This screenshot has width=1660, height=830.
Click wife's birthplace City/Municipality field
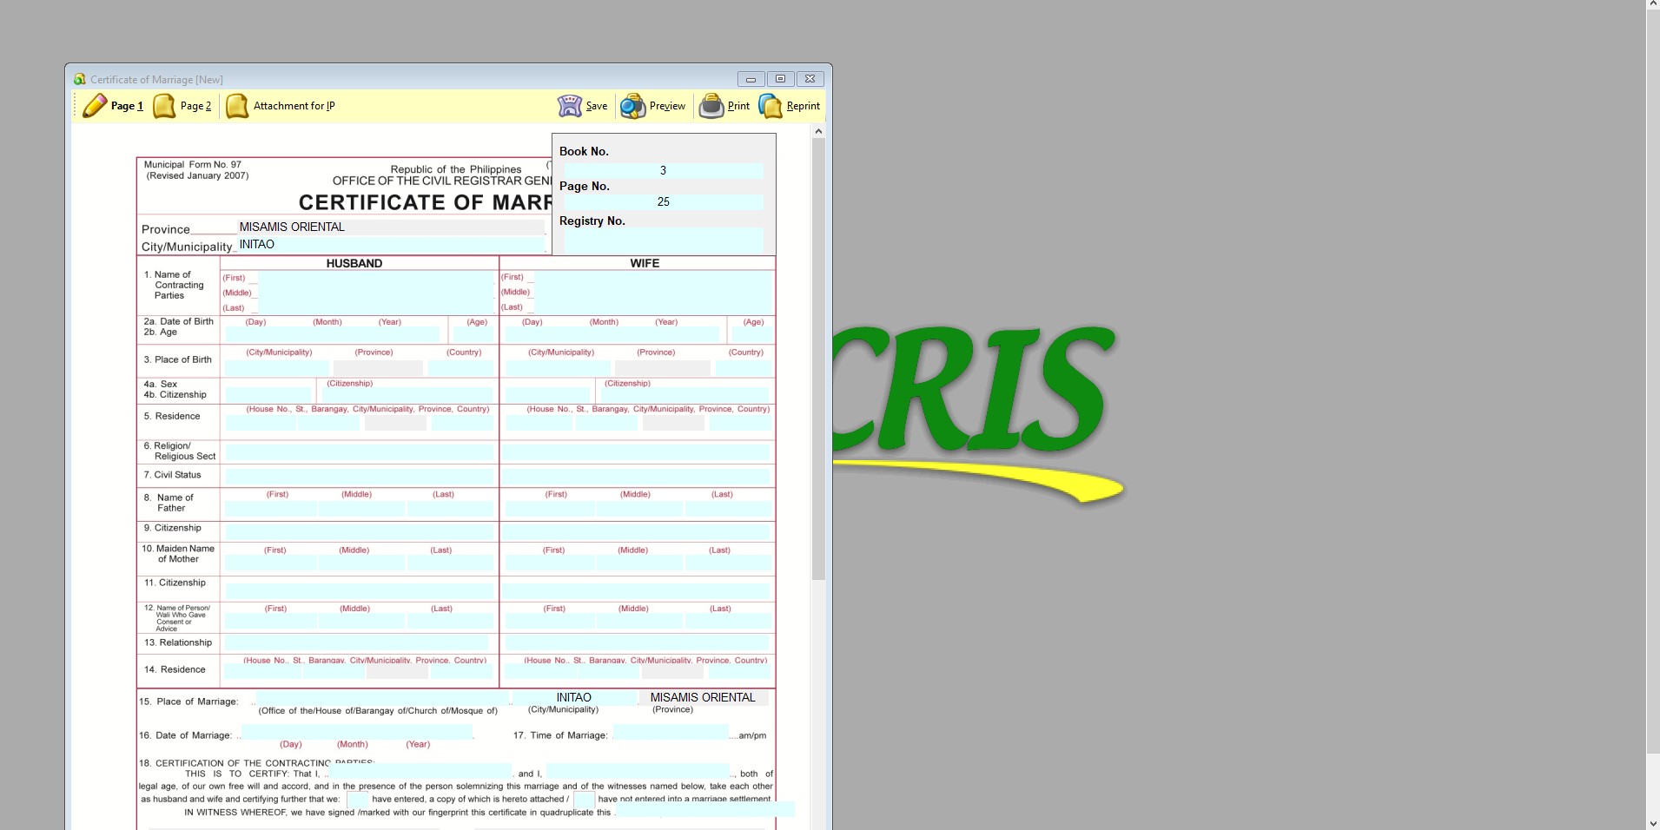[x=559, y=367]
